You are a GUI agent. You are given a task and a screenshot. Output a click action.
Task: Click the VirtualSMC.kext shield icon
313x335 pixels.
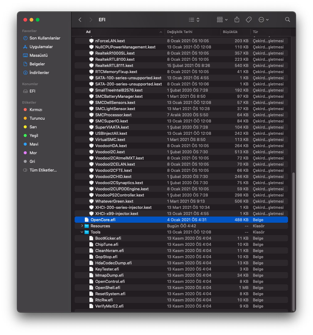tap(91, 139)
